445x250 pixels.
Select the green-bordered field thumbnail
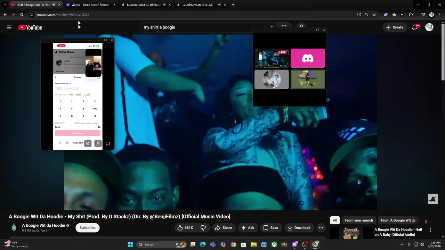click(308, 80)
